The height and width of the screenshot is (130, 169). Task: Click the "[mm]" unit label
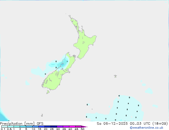coord(29,124)
